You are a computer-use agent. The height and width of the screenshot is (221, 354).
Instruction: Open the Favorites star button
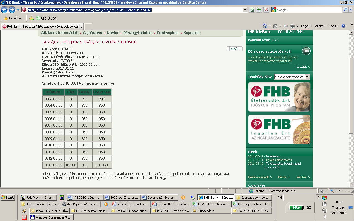click(x=13, y=18)
